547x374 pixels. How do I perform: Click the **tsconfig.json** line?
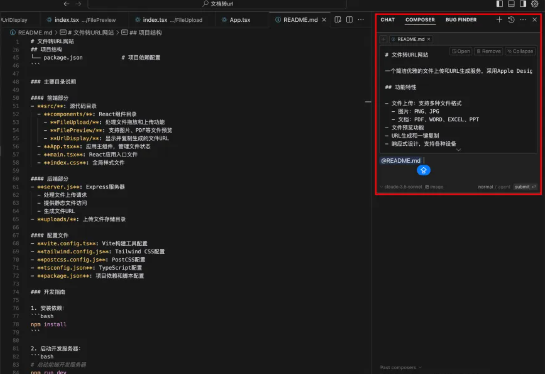tap(86, 268)
